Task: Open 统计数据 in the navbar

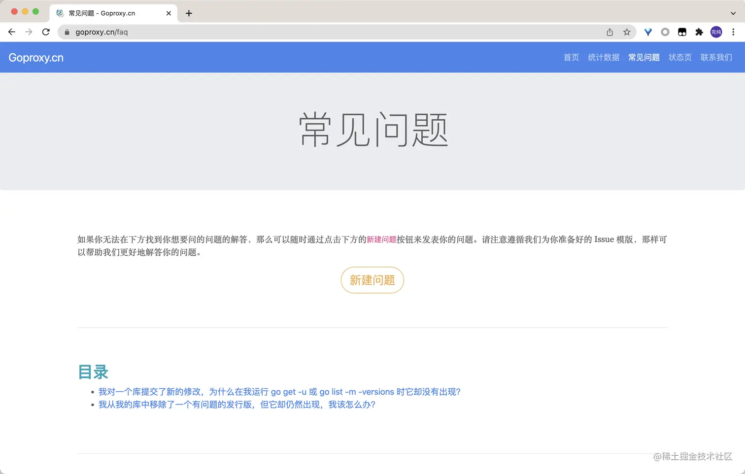Action: coord(604,58)
